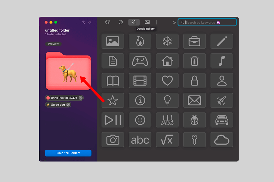274x182 pixels.
Task: Undo the last change
Action: [84, 22]
